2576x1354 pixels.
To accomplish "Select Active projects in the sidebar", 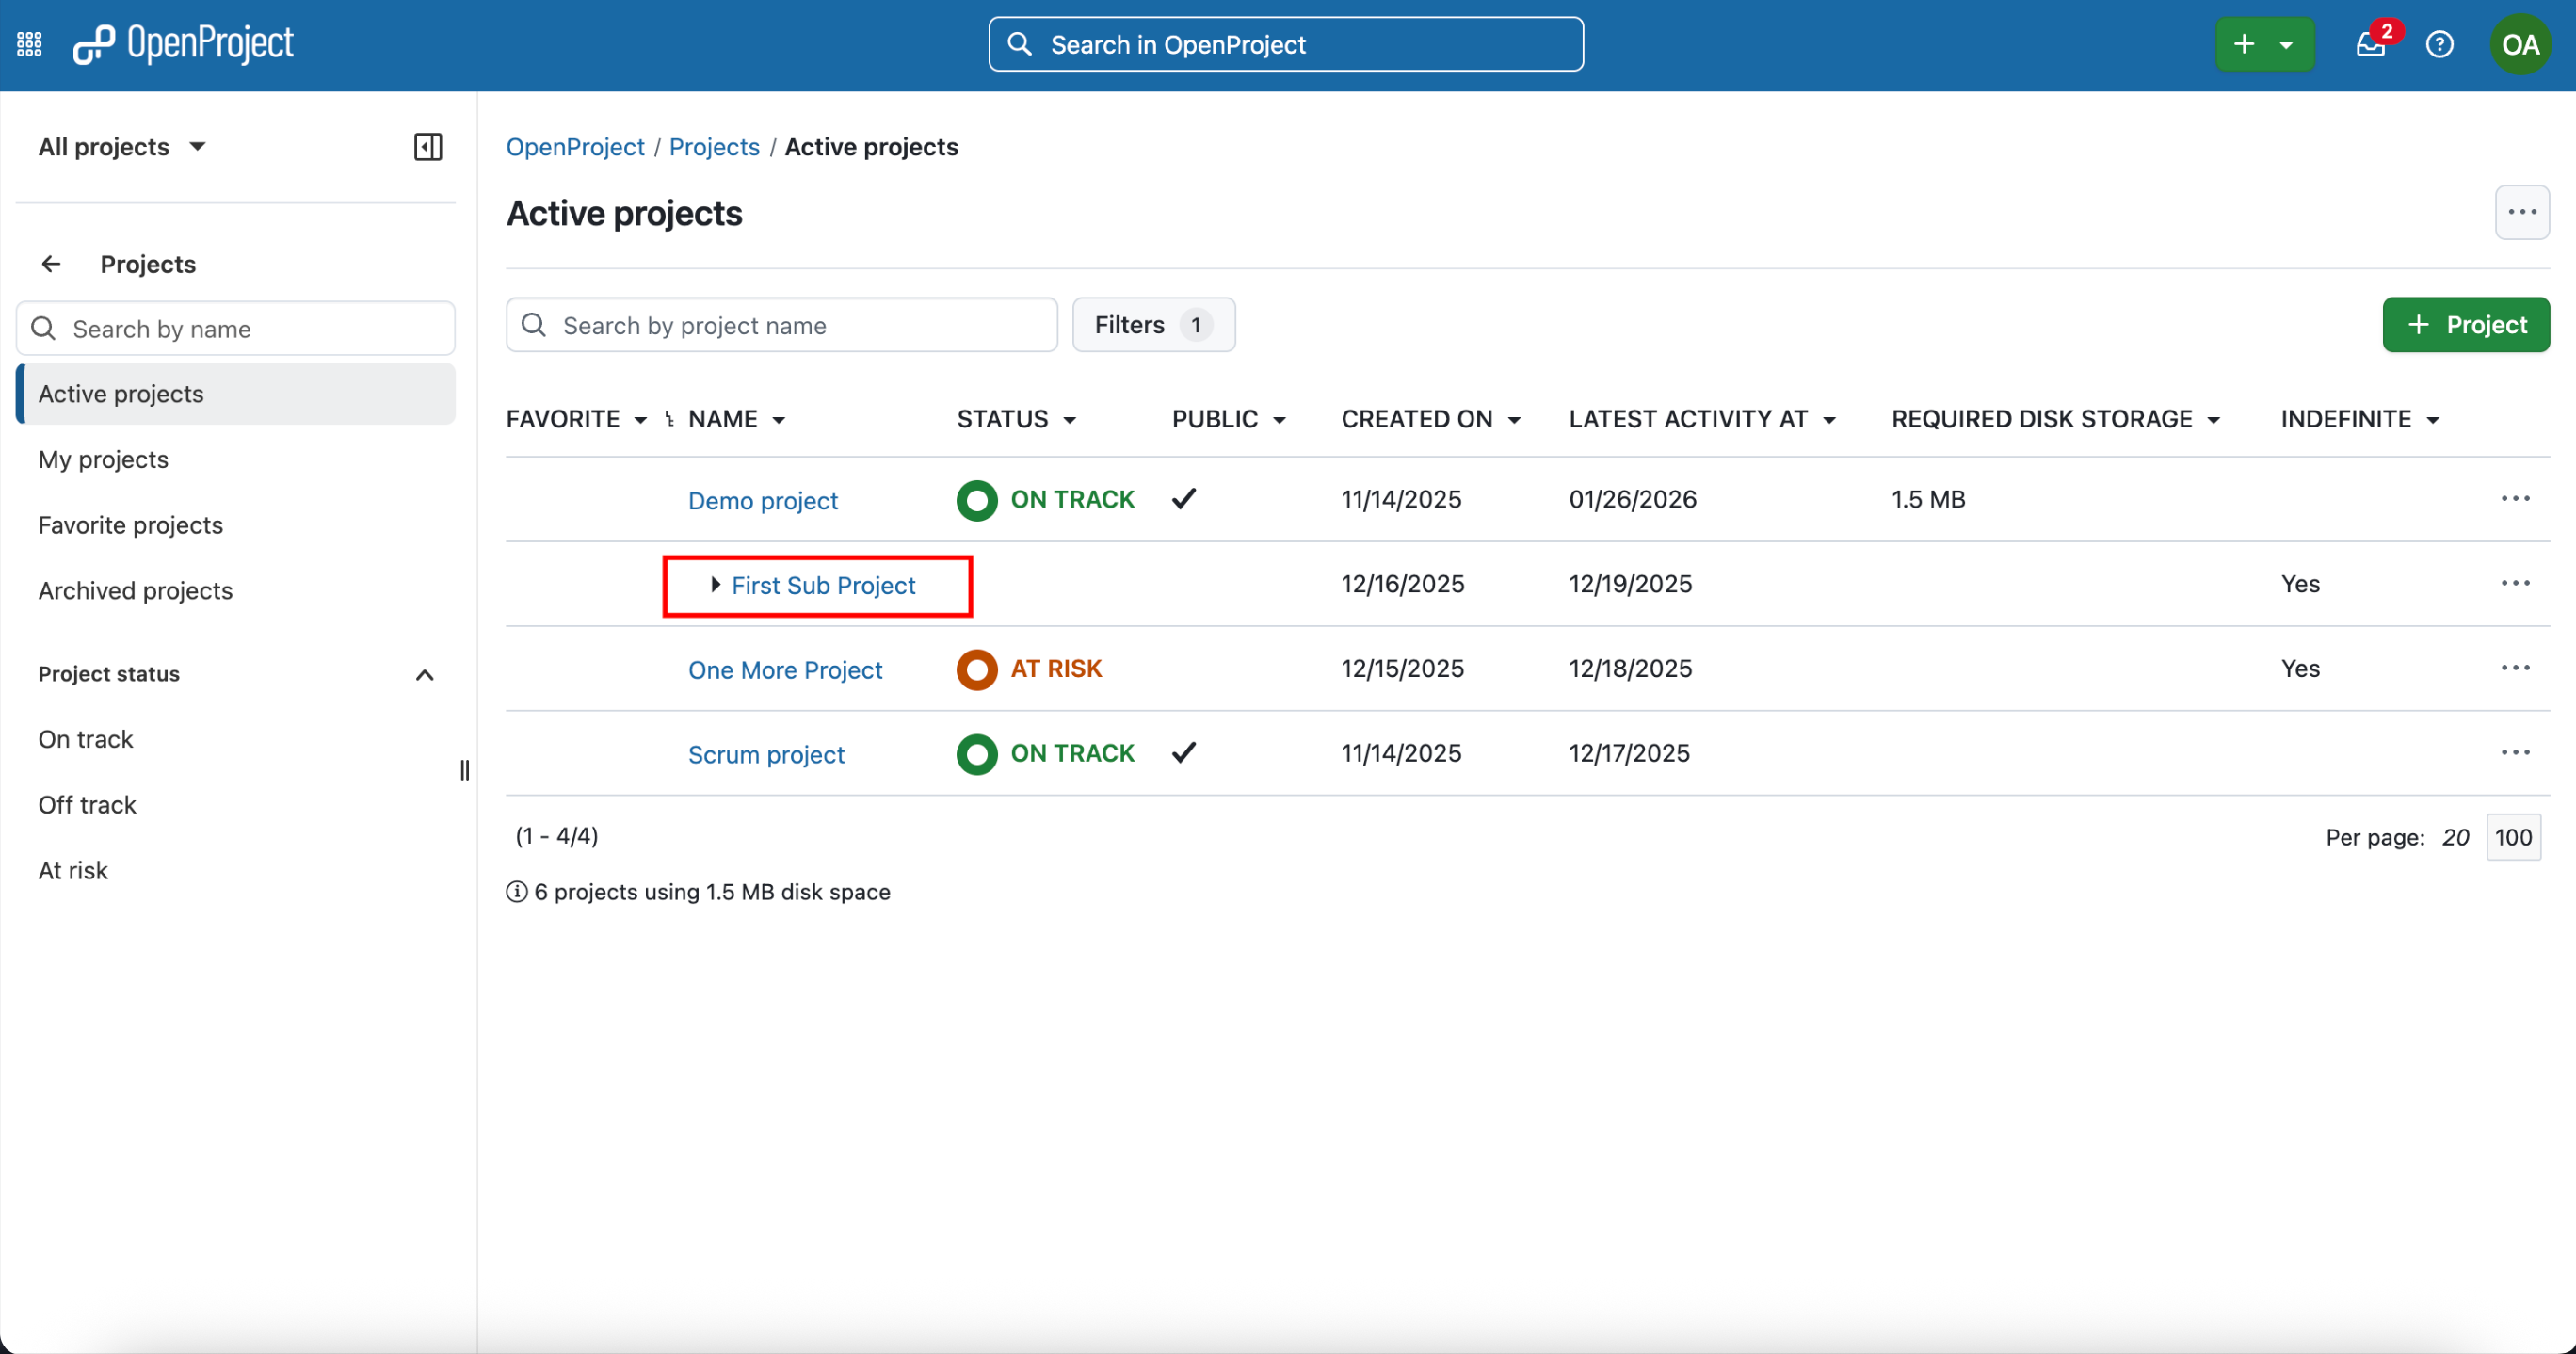I will [x=236, y=394].
